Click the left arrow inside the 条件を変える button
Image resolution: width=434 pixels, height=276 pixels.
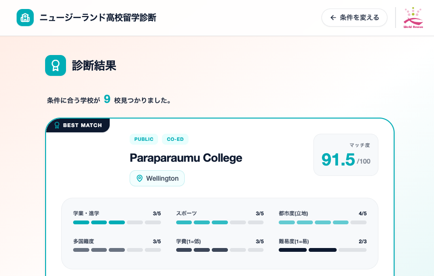point(332,17)
